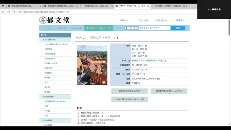
Task: Open 練習帳 in the sidebar
Action: pyautogui.click(x=47, y=92)
